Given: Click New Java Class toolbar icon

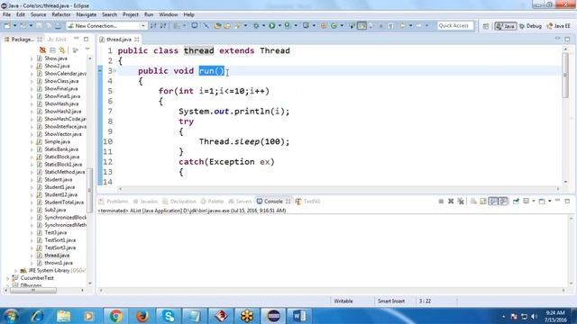Looking at the screenshot, I should (334, 26).
